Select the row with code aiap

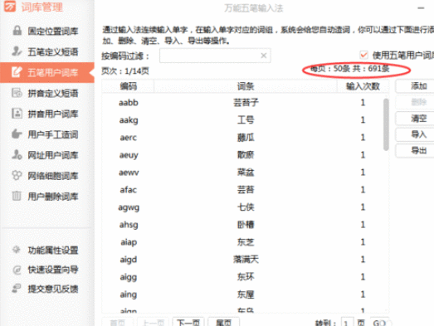[243, 242]
